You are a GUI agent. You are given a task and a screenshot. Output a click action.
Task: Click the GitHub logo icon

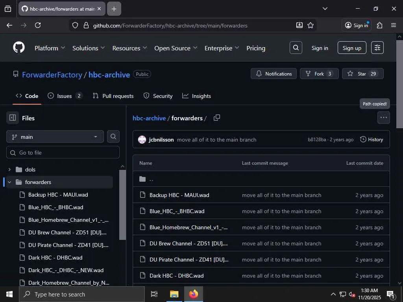pyautogui.click(x=19, y=48)
